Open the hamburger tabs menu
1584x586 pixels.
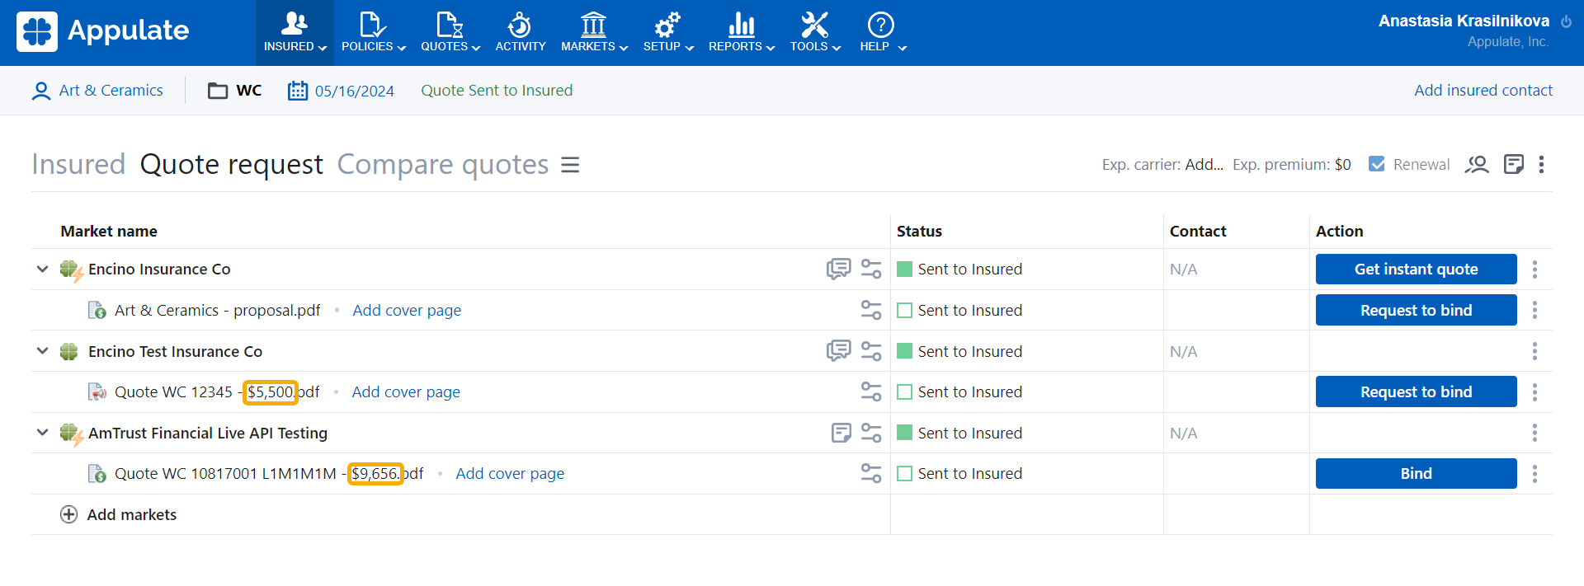[570, 165]
